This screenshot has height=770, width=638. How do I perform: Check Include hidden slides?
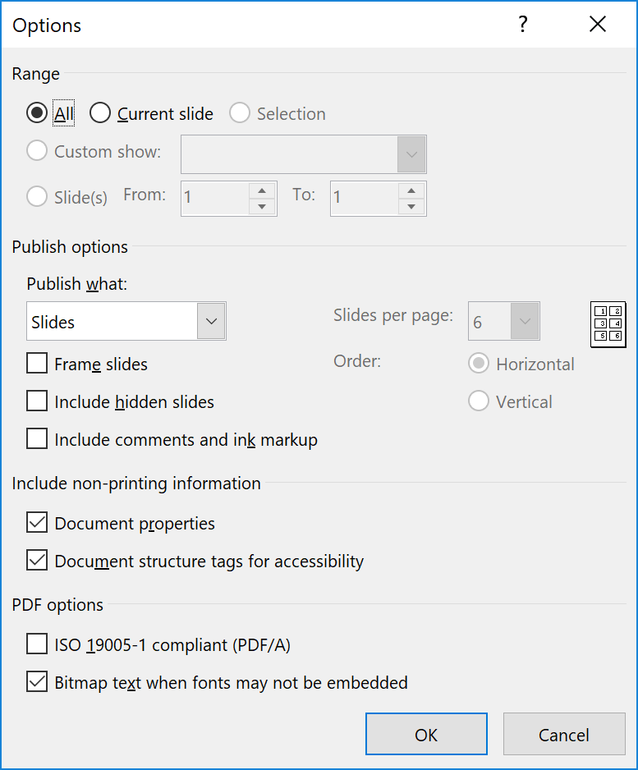click(x=37, y=401)
